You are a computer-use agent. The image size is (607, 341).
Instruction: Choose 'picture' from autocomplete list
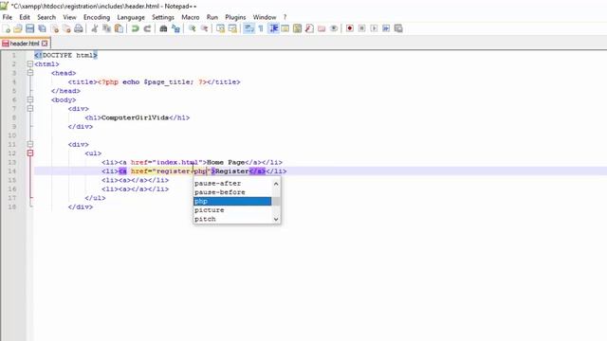click(232, 210)
